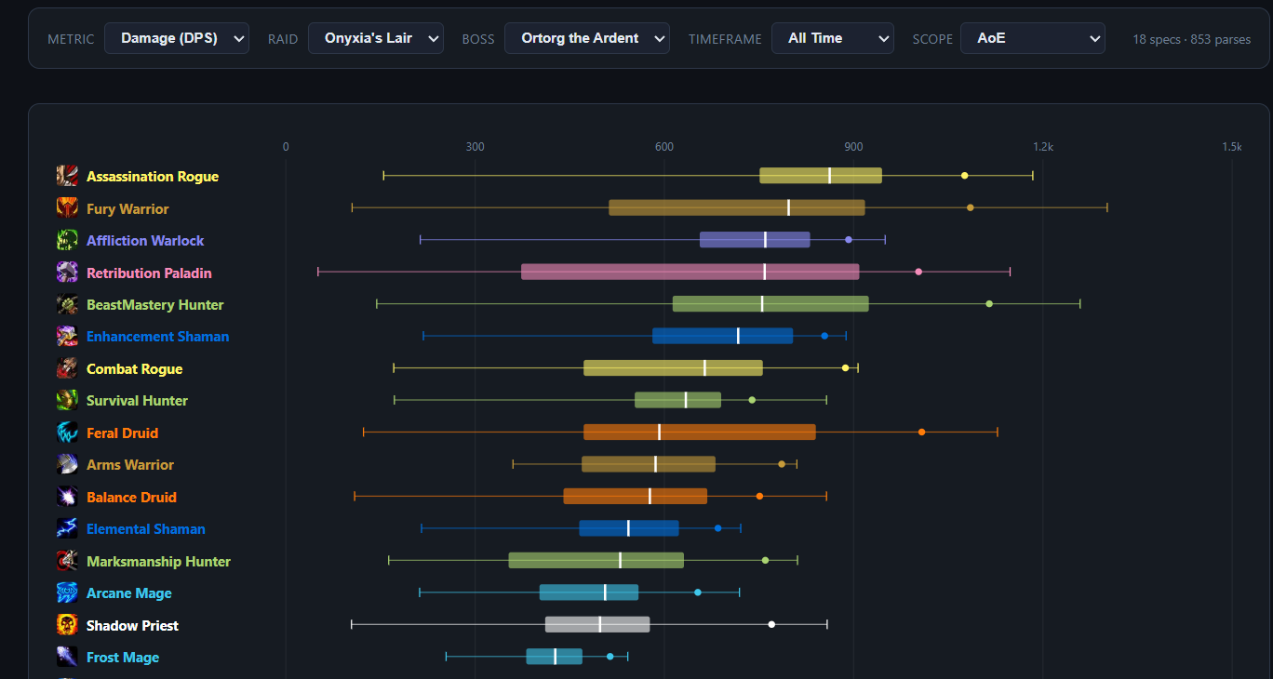This screenshot has width=1273, height=679.
Task: Click the Affliction Warlock spec icon
Action: [67, 240]
